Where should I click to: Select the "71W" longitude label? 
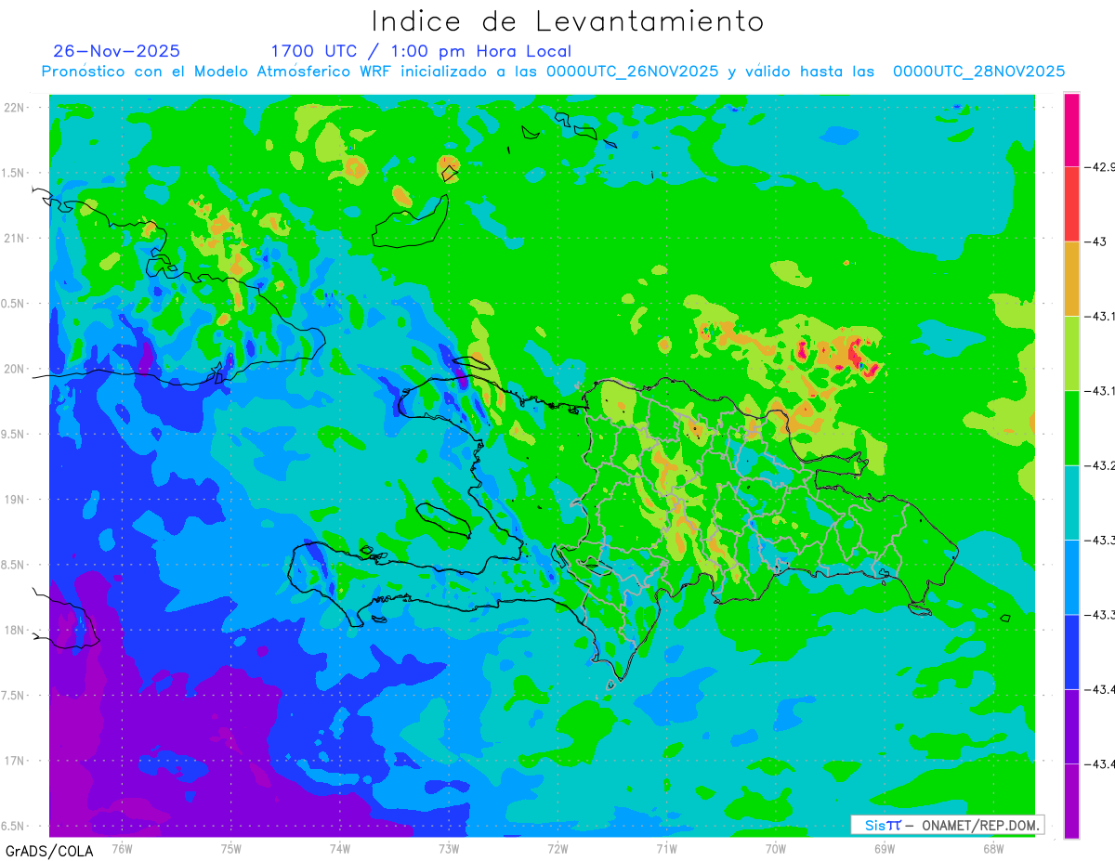(666, 848)
